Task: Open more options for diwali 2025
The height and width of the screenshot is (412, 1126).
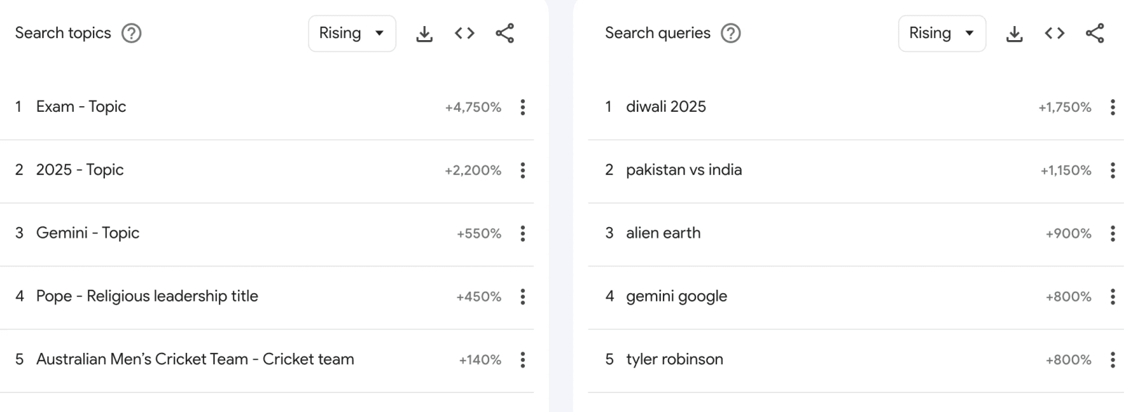Action: click(x=1112, y=107)
